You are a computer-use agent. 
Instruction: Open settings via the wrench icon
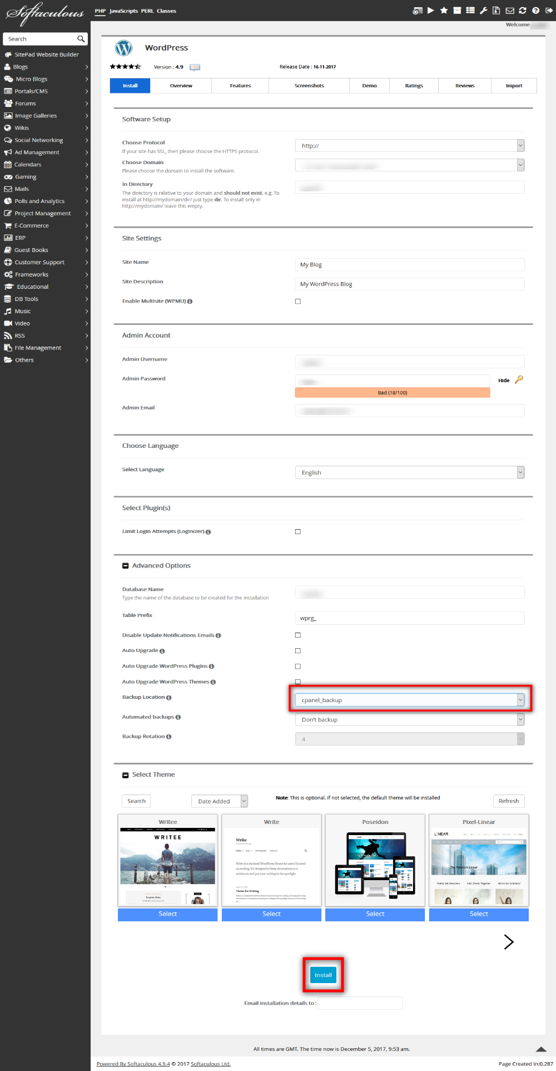coord(484,11)
